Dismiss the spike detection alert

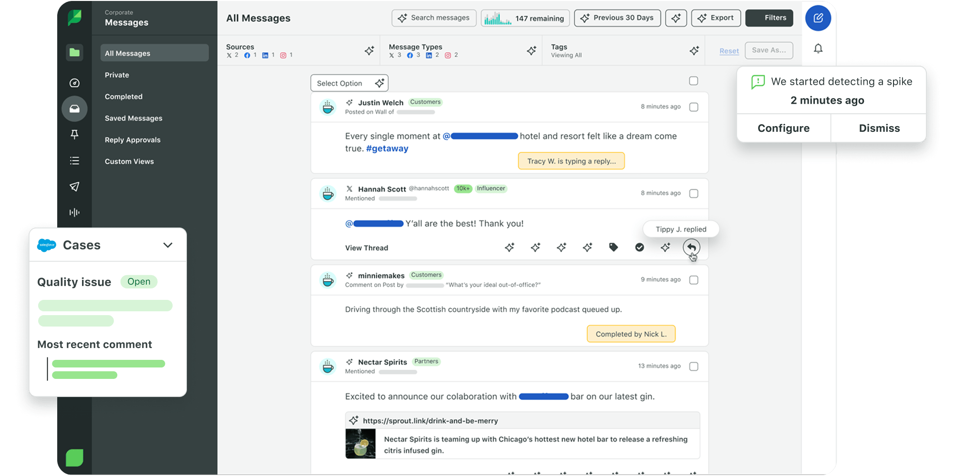[879, 128]
